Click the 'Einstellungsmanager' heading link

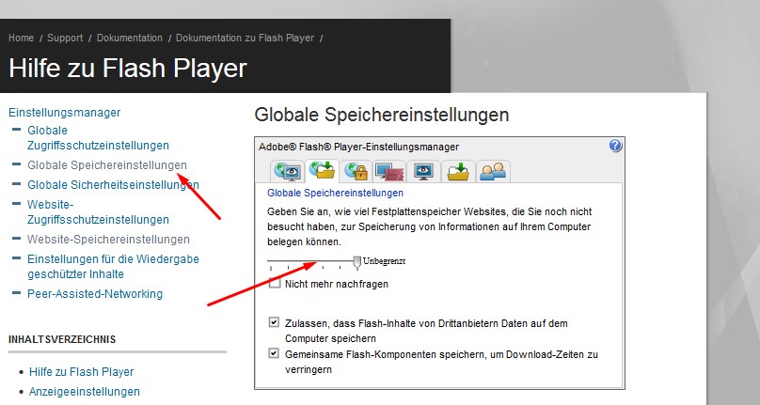click(x=64, y=113)
